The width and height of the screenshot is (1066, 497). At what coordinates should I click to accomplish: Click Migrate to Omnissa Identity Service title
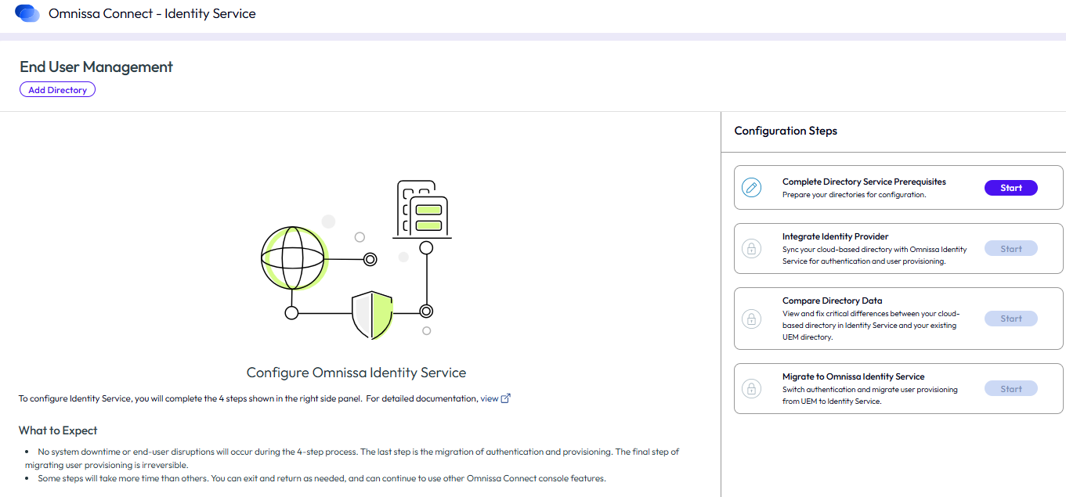click(853, 376)
